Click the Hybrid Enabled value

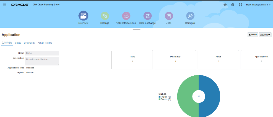point(30,73)
